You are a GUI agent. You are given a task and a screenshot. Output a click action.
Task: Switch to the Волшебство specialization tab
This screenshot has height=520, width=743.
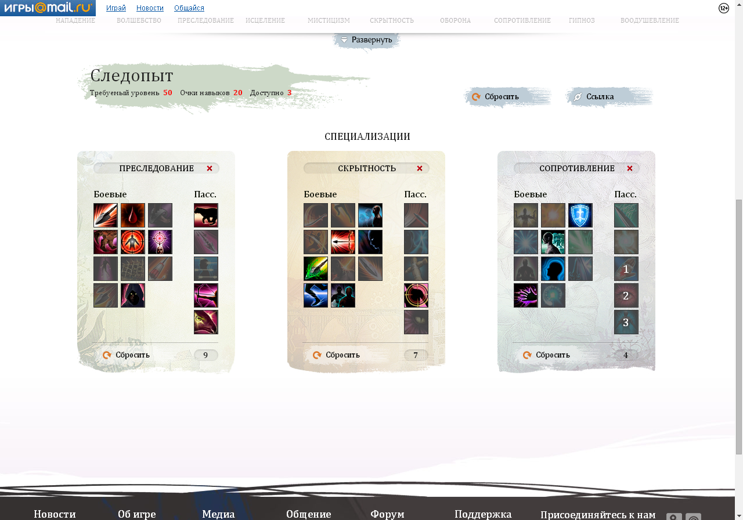[x=139, y=20]
